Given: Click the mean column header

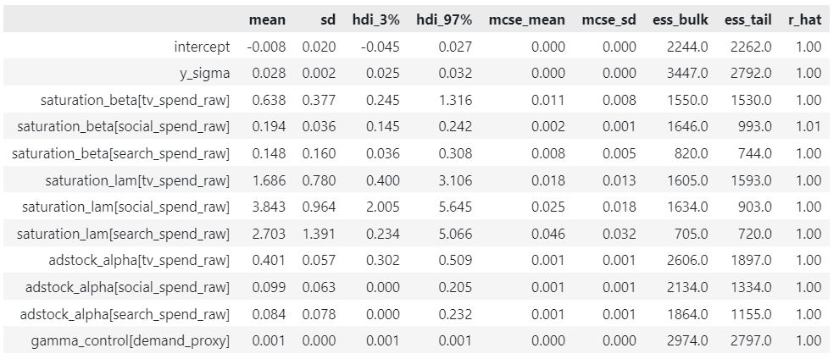Looking at the screenshot, I should coord(267,19).
